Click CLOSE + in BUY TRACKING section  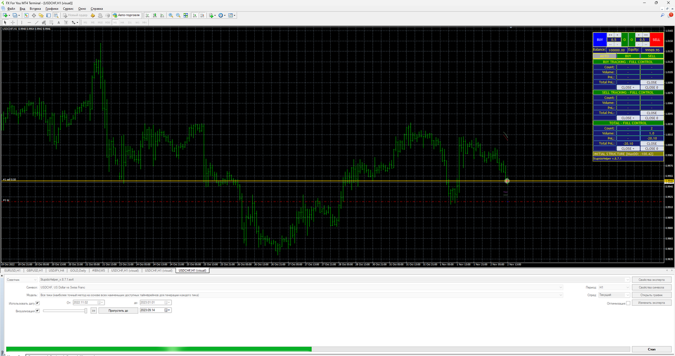click(628, 87)
